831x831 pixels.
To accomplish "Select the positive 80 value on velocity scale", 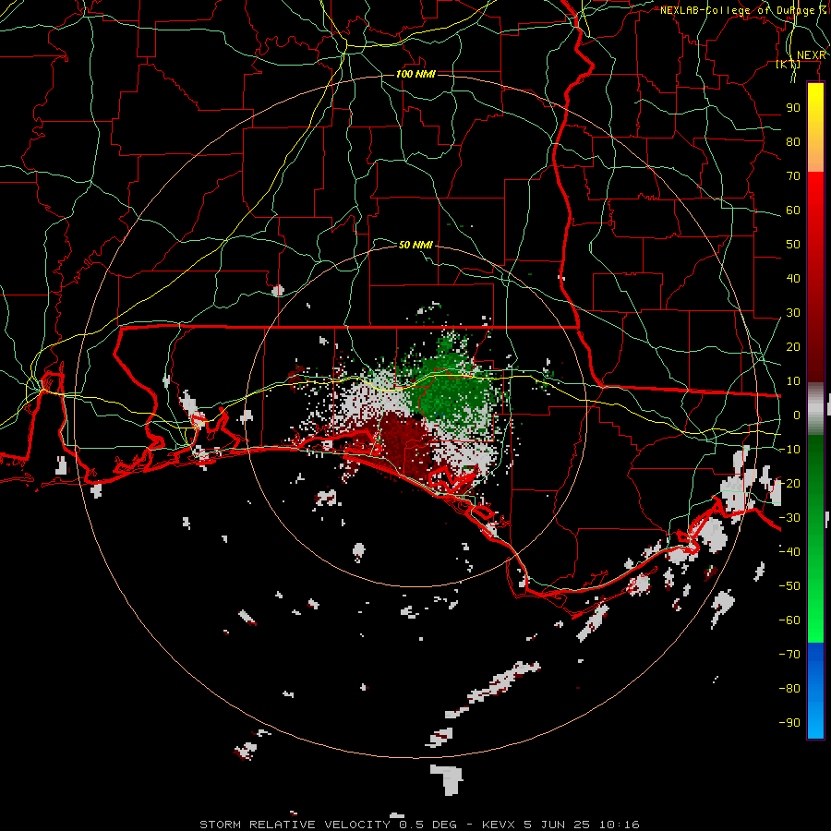I will point(793,141).
